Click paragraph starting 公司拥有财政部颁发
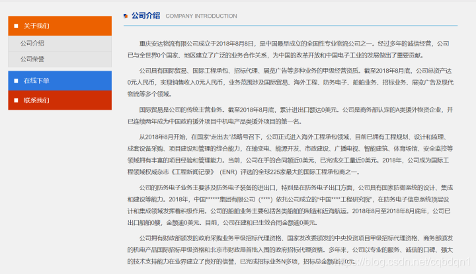This screenshot has width=476, height=274. pyautogui.click(x=290, y=250)
